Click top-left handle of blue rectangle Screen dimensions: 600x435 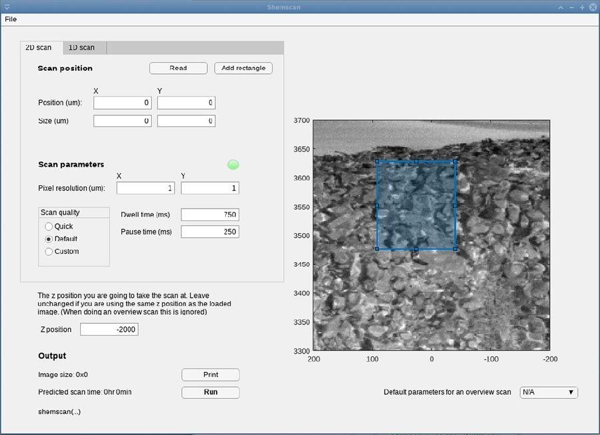pos(377,161)
